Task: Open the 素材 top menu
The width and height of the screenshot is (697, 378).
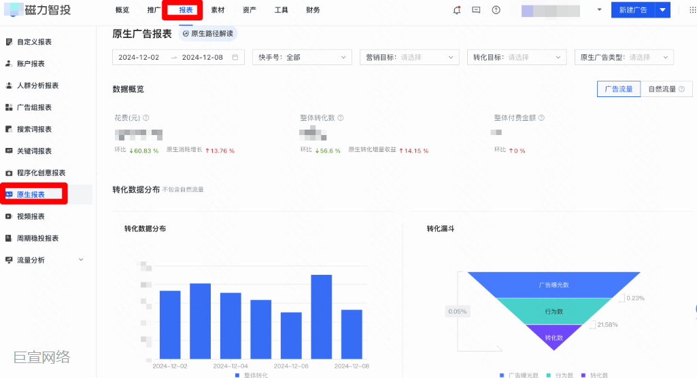Action: click(218, 10)
